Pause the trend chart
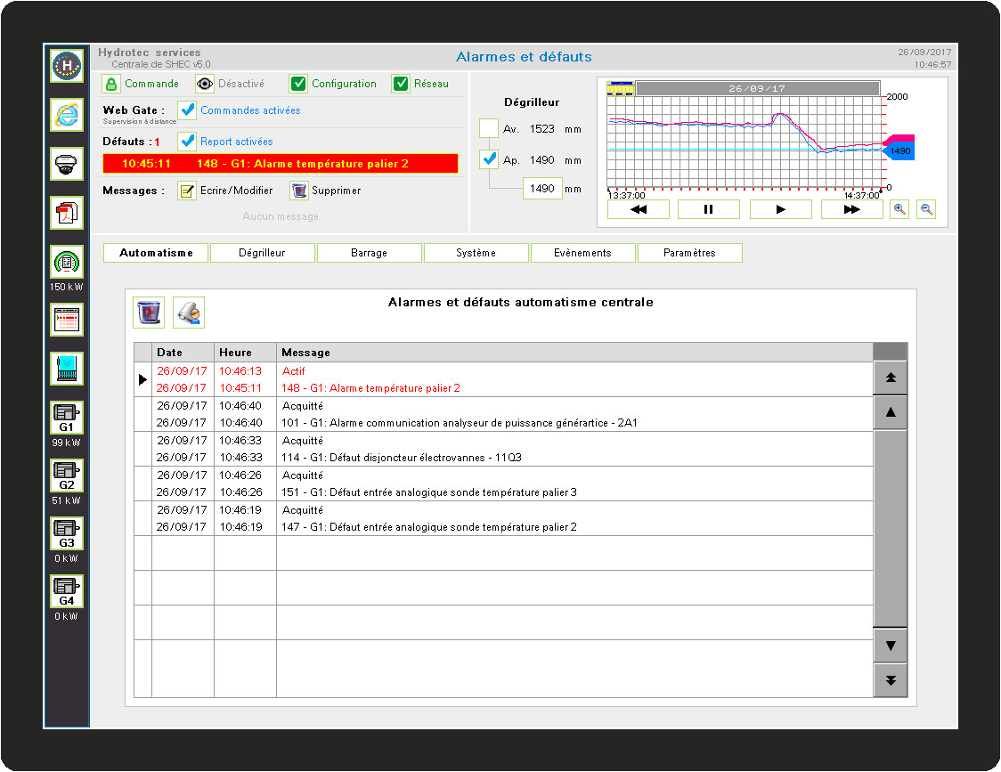This screenshot has width=1001, height=772. coord(709,209)
